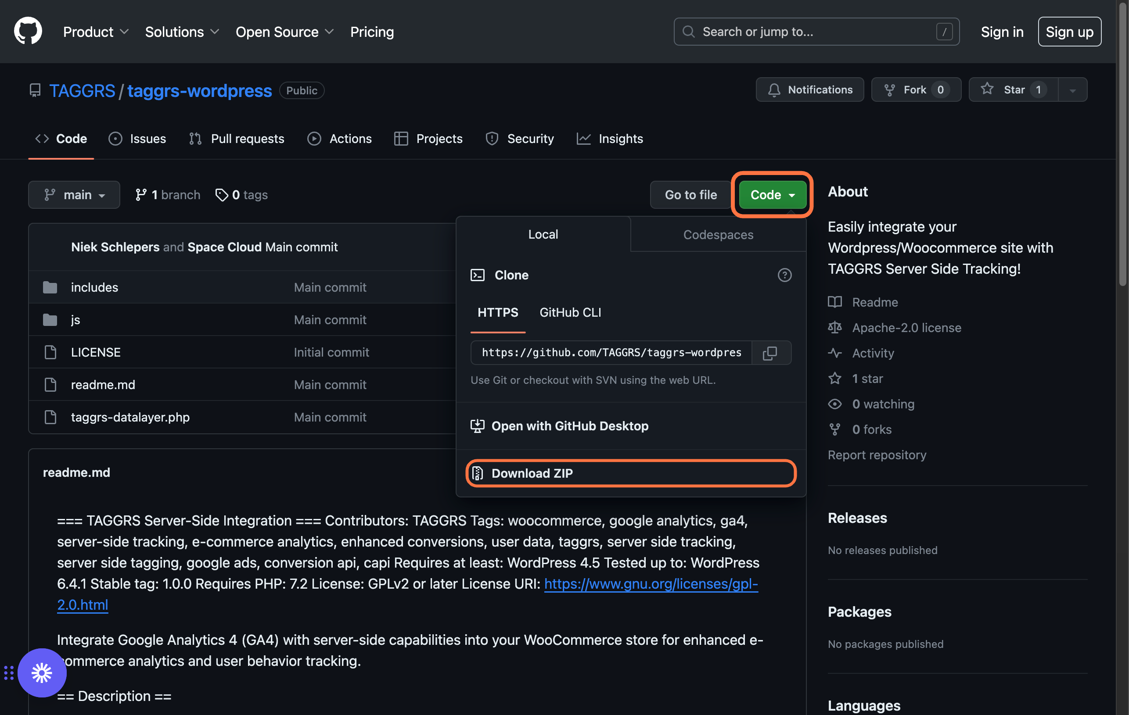Viewport: 1129px width, 715px height.
Task: Expand the star button options chevron
Action: [1072, 89]
